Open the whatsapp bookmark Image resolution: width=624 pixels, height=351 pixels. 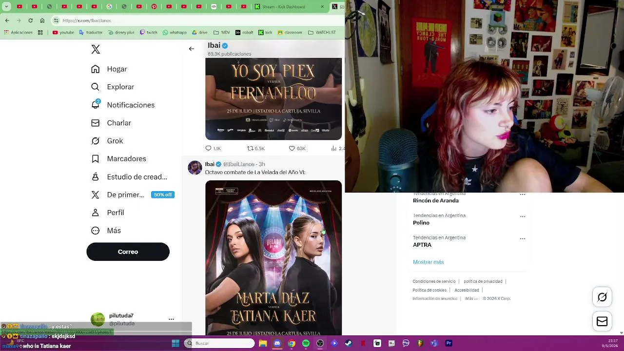click(175, 33)
